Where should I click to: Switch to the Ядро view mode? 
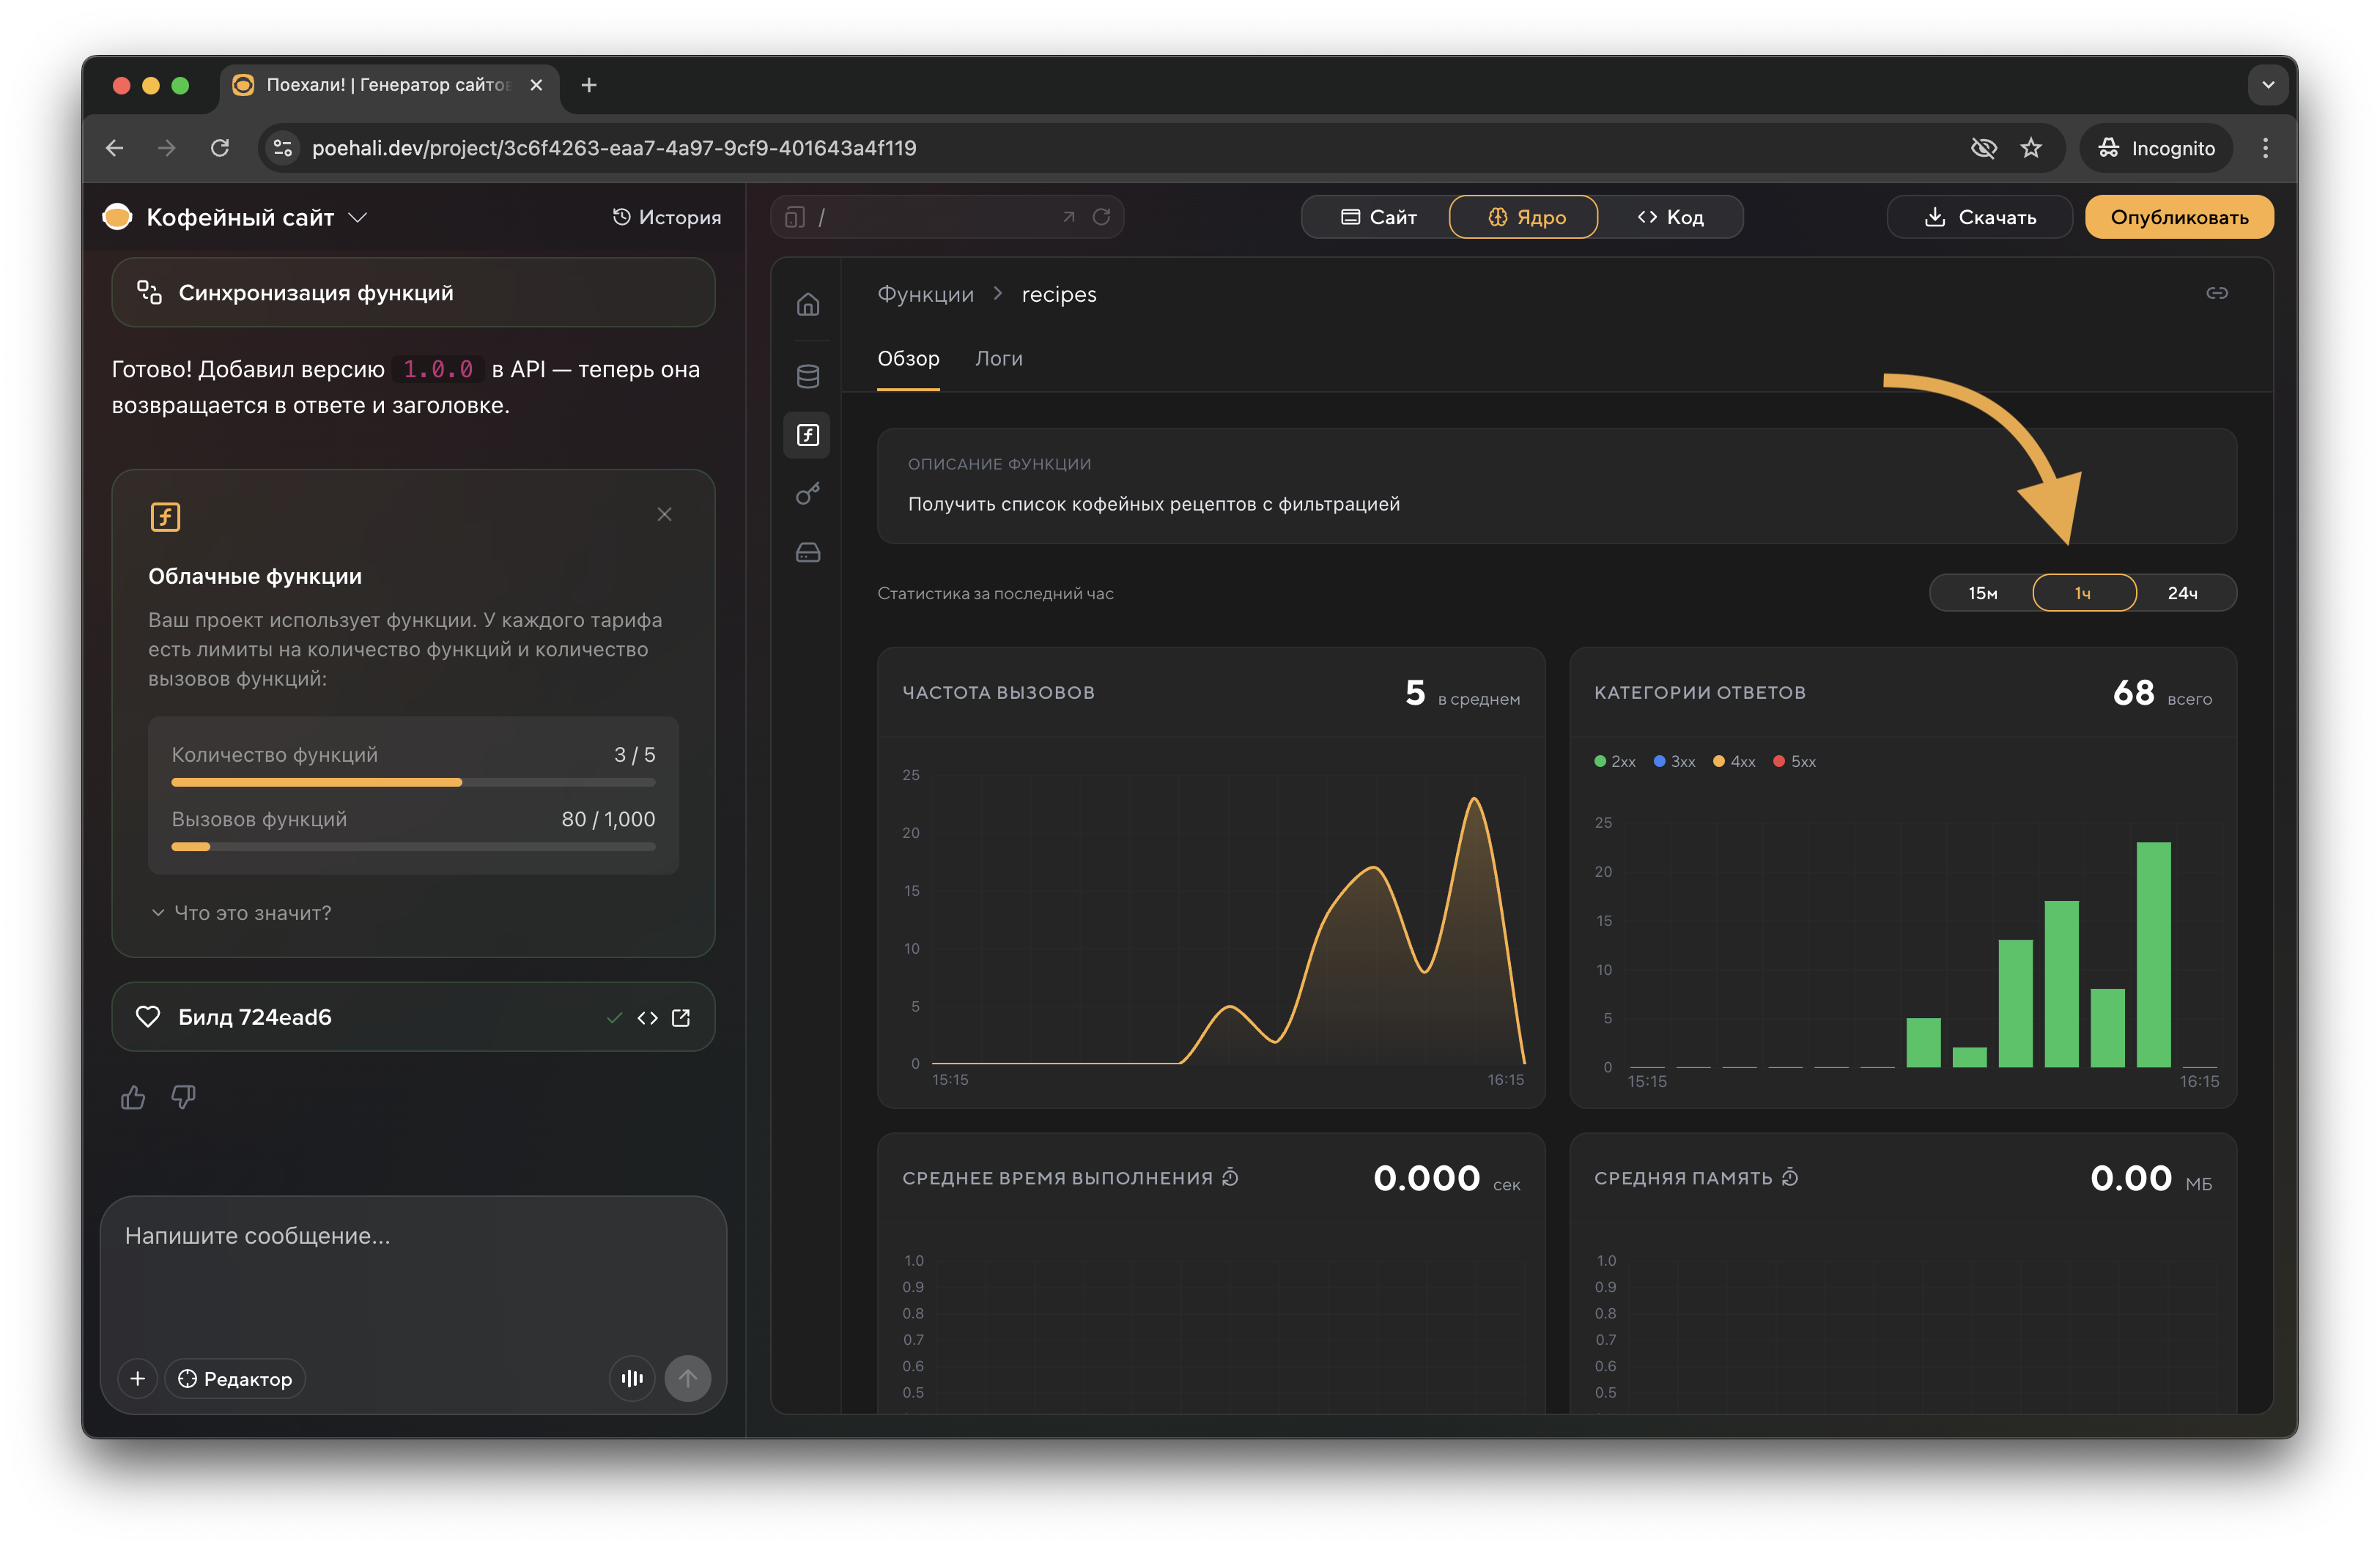click(1523, 217)
